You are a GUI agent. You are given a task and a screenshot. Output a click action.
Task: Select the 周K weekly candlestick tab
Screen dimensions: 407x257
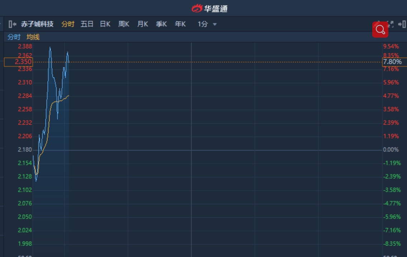coord(124,24)
